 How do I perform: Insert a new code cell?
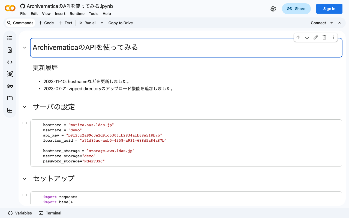pos(46,23)
